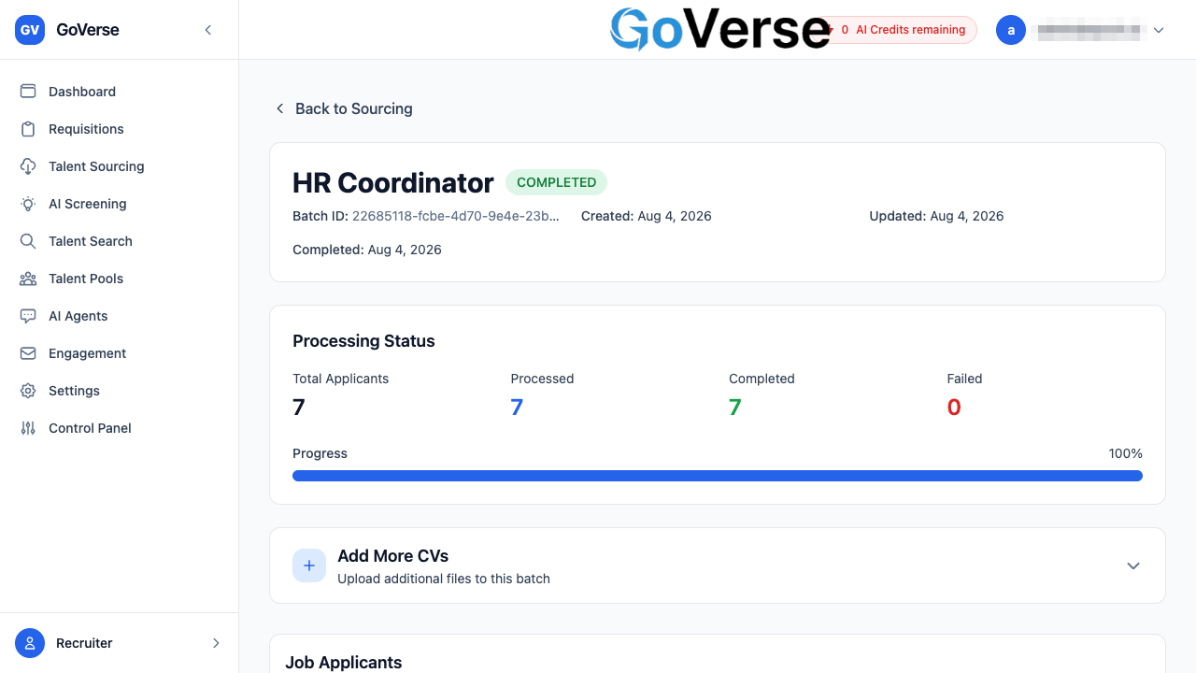Click the plus icon for Add More CVs

[x=309, y=566]
